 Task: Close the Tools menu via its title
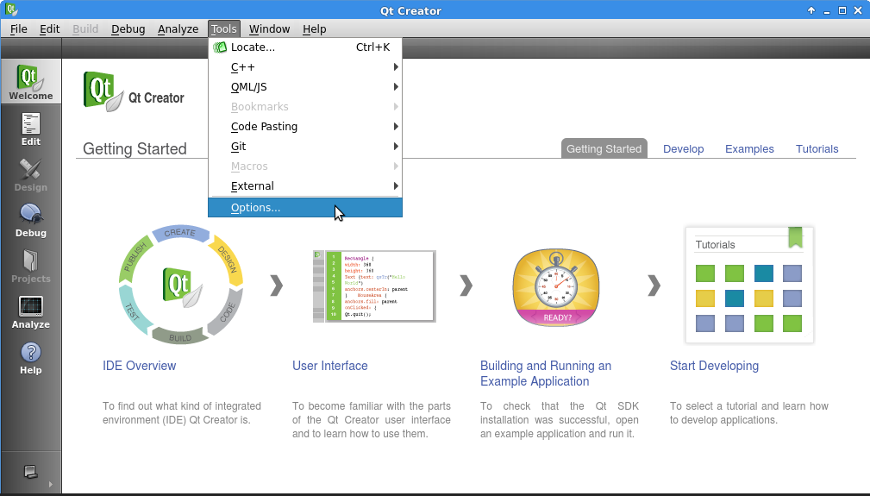pyautogui.click(x=223, y=28)
